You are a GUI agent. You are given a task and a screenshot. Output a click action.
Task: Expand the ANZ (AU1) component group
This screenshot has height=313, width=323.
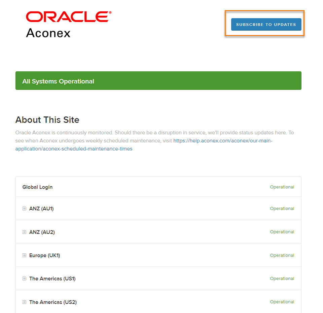24,209
